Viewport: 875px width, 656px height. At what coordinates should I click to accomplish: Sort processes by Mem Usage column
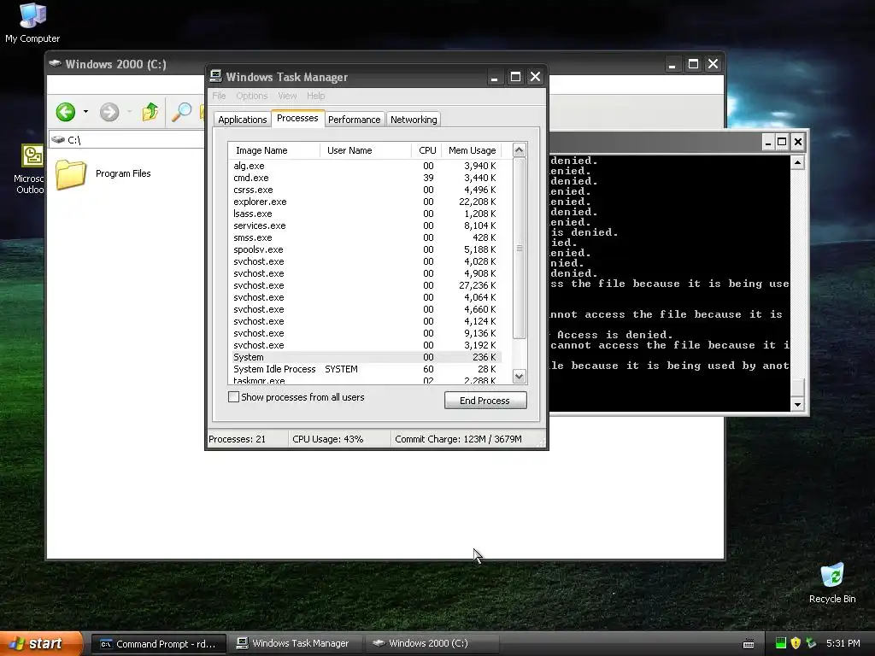pyautogui.click(x=472, y=150)
